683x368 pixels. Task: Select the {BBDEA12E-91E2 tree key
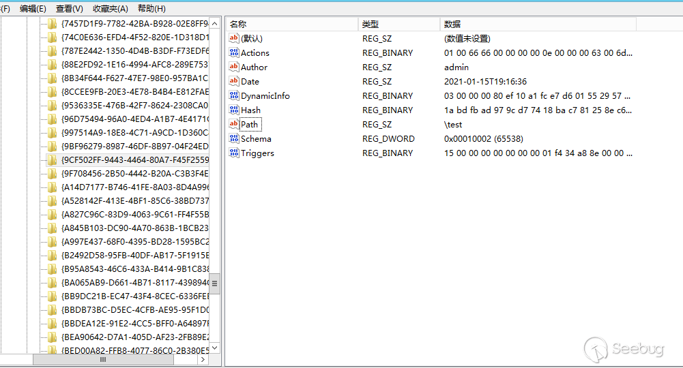click(x=135, y=324)
